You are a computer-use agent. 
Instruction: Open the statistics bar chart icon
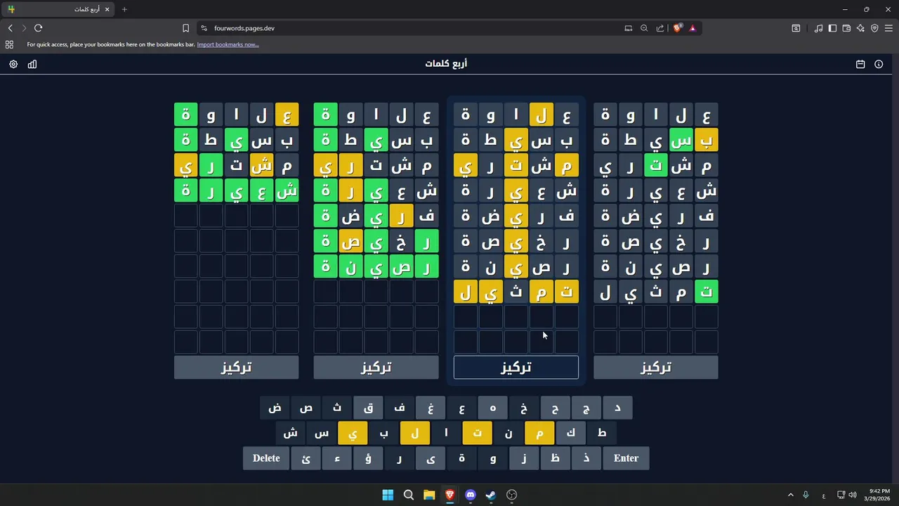click(x=32, y=64)
